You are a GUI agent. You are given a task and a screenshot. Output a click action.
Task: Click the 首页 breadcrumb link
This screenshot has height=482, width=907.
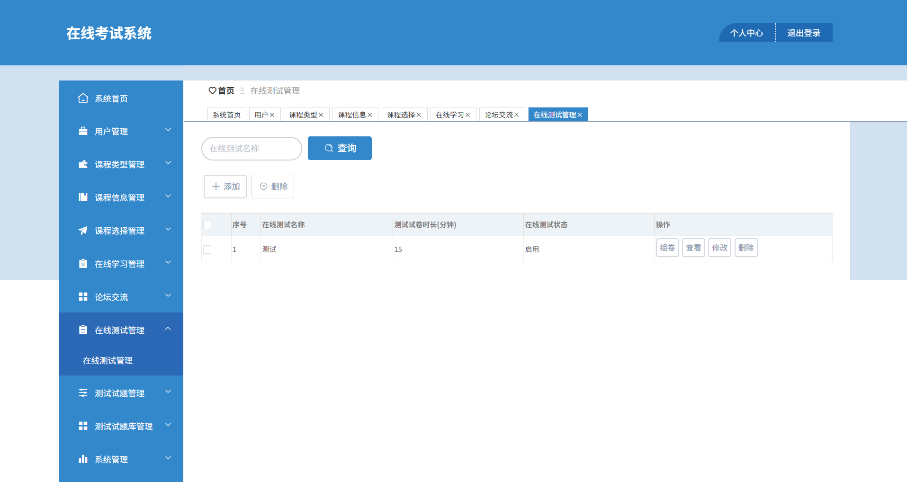(x=226, y=90)
